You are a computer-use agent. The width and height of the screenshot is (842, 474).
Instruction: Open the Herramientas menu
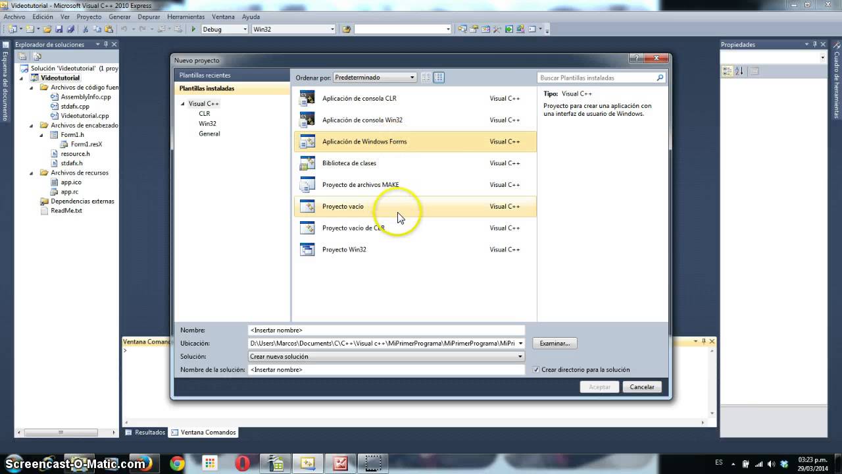186,16
